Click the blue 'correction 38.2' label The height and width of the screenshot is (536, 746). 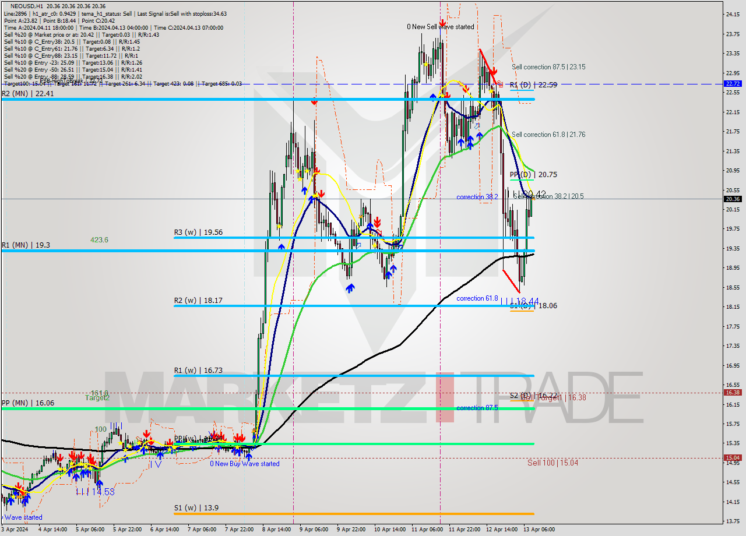(477, 197)
